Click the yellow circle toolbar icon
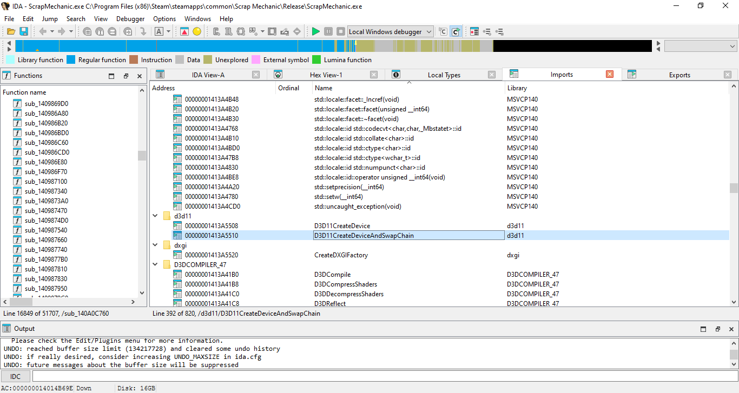 pyautogui.click(x=197, y=32)
